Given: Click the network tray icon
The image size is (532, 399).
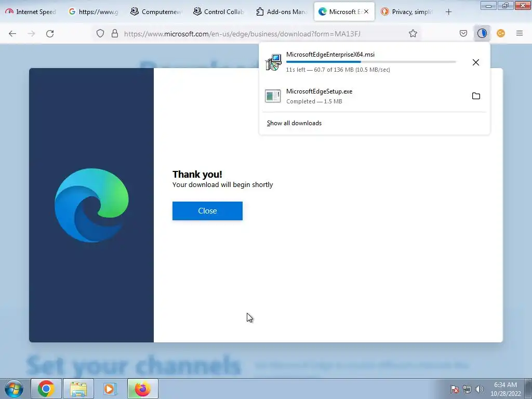Looking at the screenshot, I should tap(467, 389).
